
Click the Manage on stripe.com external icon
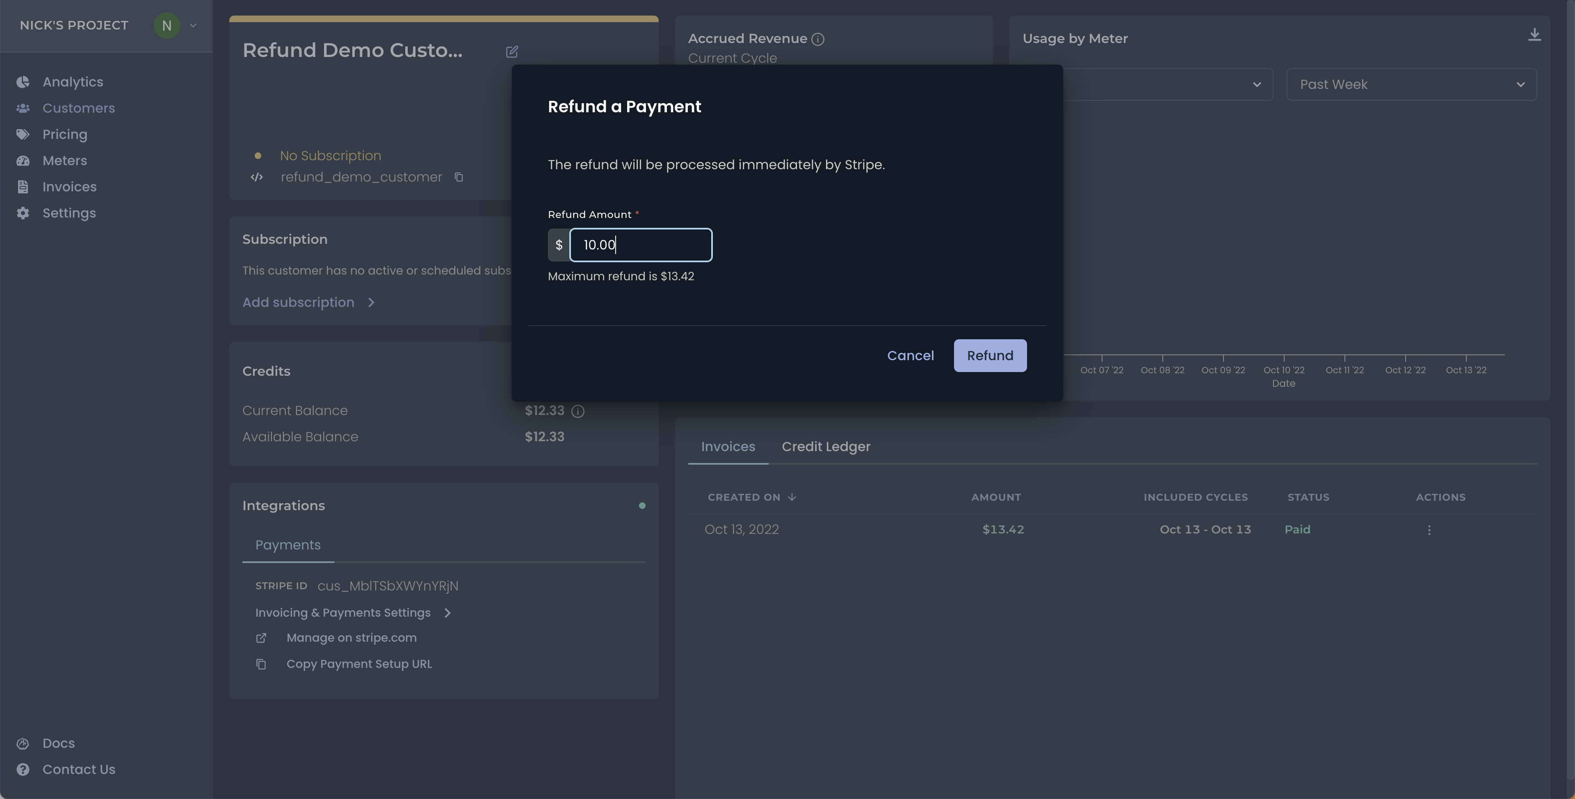pos(261,638)
